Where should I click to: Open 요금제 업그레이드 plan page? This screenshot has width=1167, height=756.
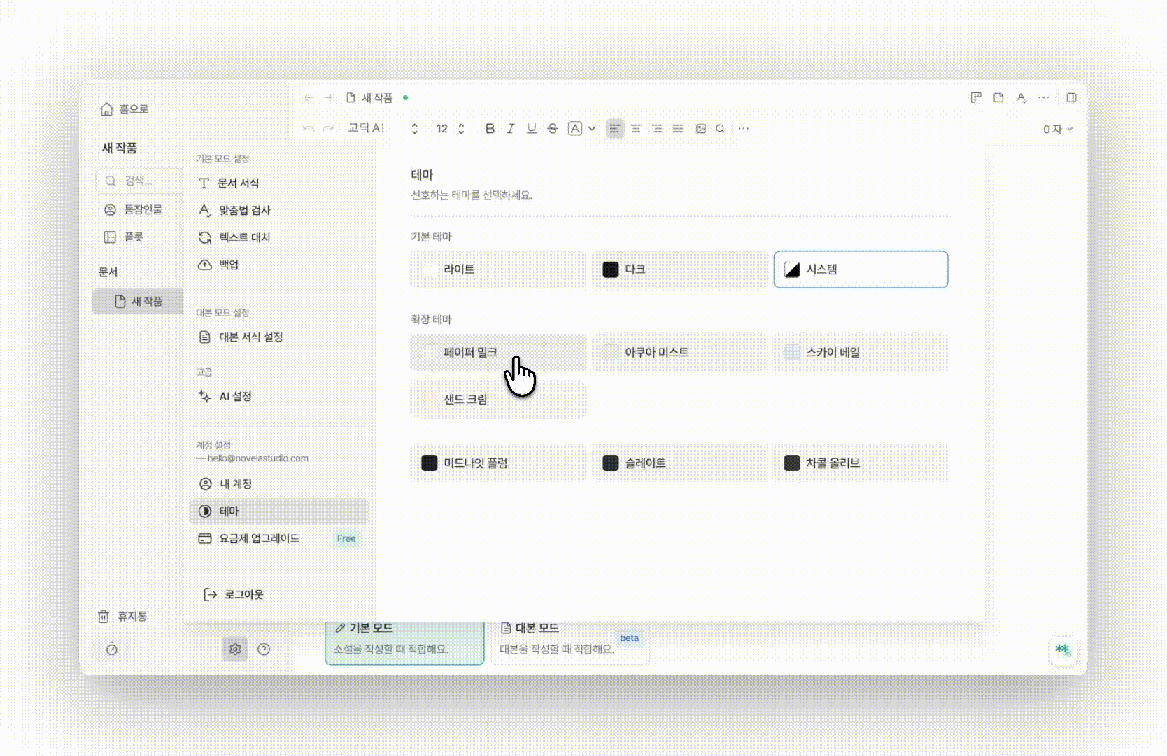[259, 538]
